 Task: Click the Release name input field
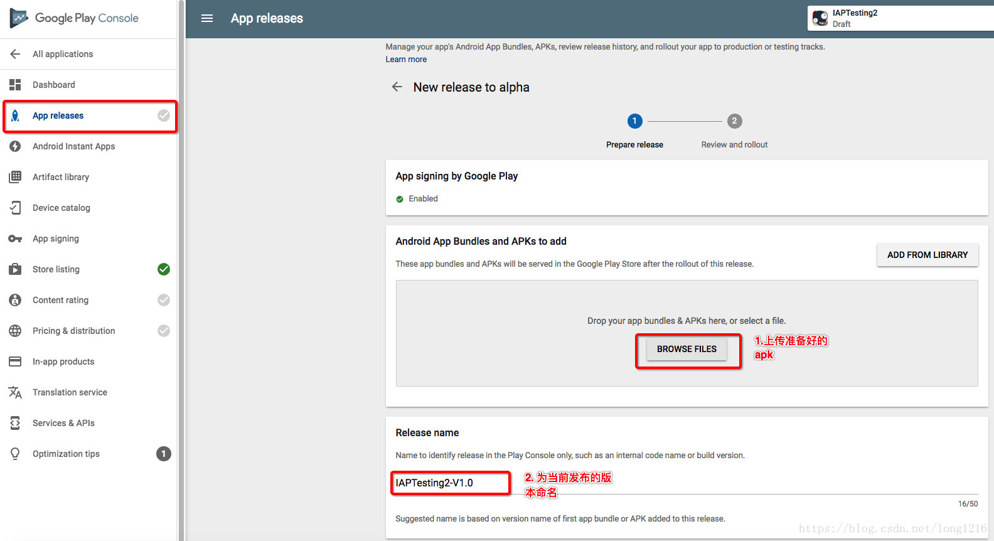click(x=687, y=483)
